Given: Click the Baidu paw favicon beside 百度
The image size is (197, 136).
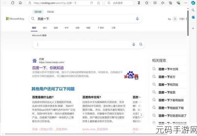Looking at the screenshot, I should (x=34, y=61).
